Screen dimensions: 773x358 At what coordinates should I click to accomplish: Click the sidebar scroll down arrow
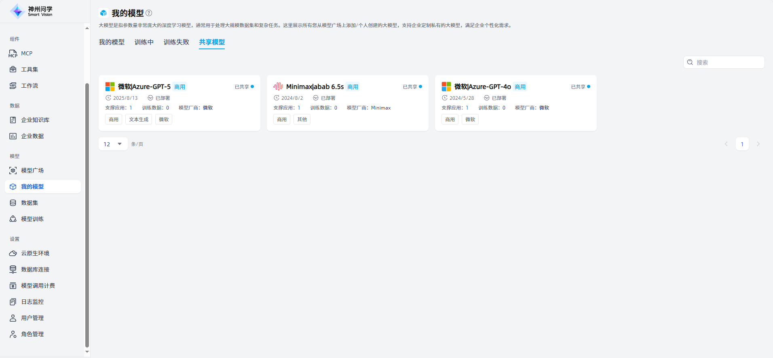[x=87, y=352]
